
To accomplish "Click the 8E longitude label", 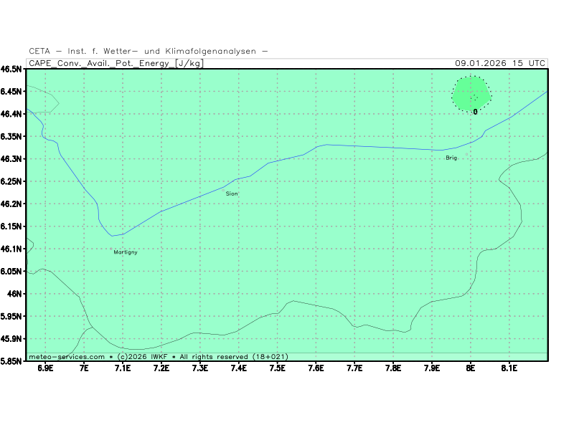I will pyautogui.click(x=471, y=368).
